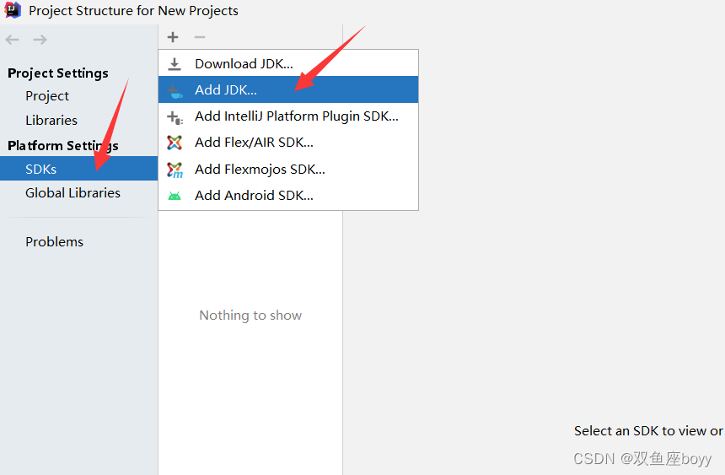
Task: Go forward with the right arrow
Action: (x=40, y=40)
